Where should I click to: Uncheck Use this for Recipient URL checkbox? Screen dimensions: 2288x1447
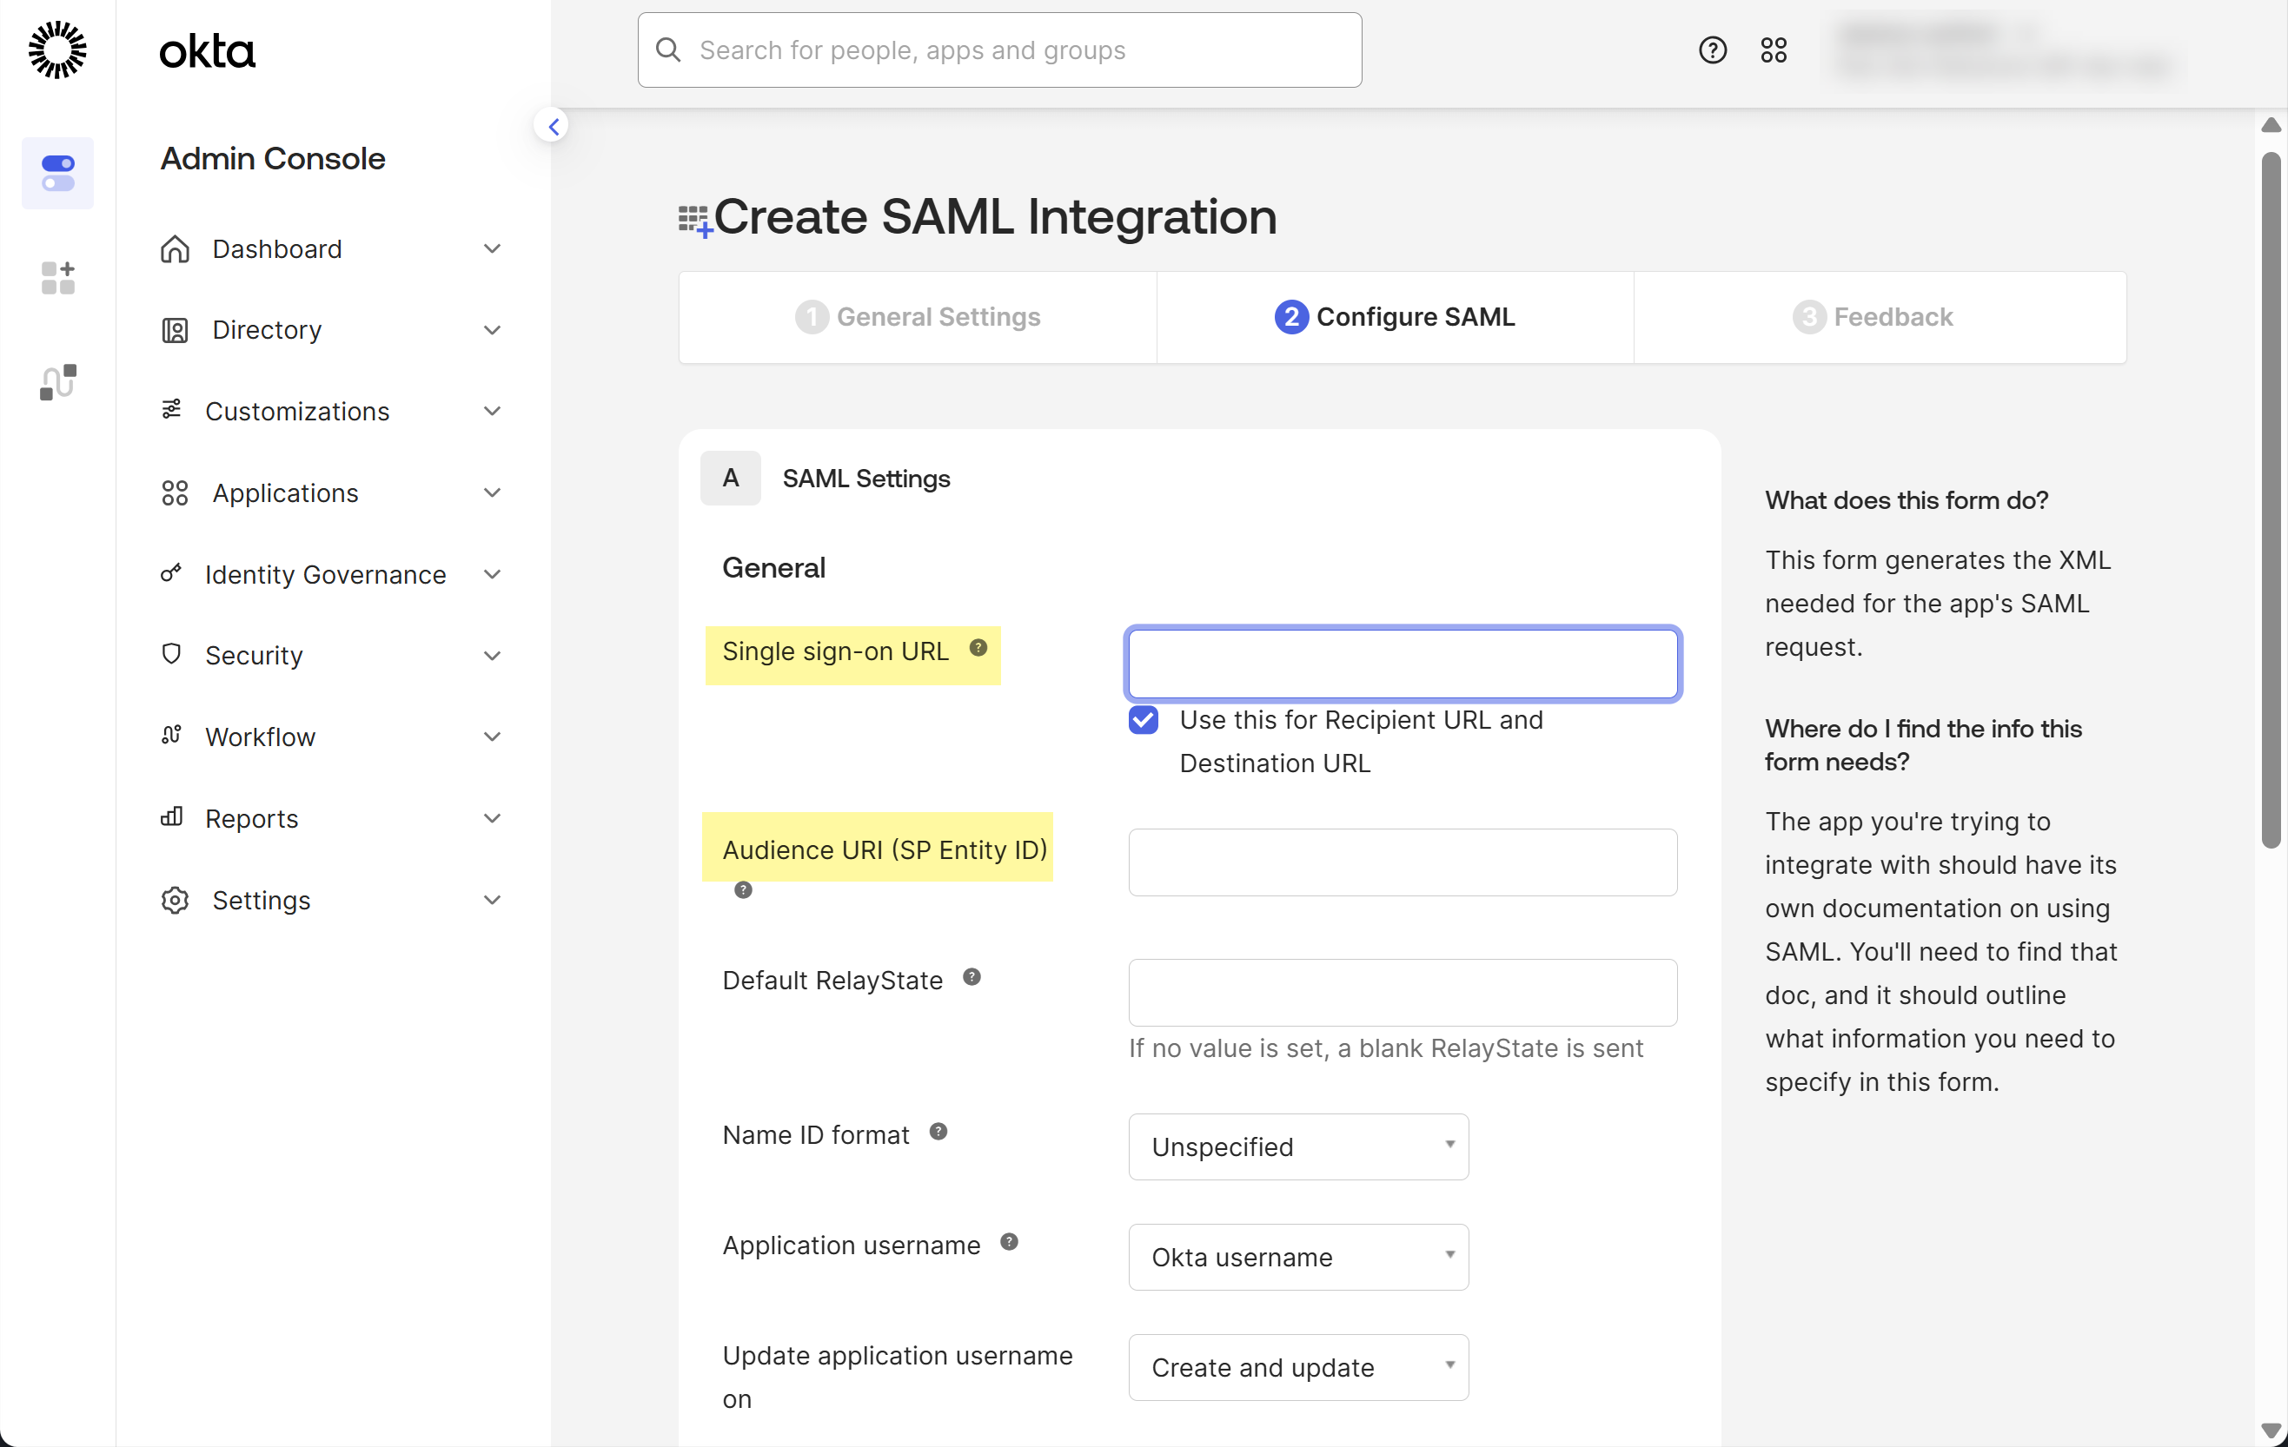point(1143,721)
